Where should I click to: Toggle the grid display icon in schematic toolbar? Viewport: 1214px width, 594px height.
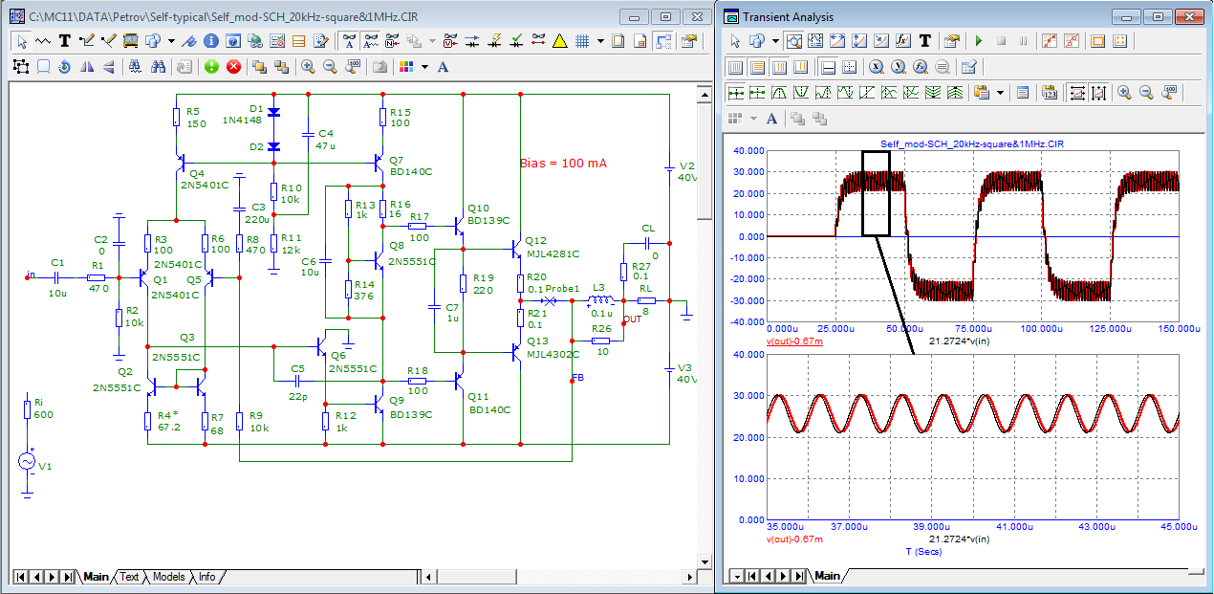click(x=581, y=41)
